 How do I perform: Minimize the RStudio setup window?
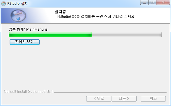tap(144, 2)
